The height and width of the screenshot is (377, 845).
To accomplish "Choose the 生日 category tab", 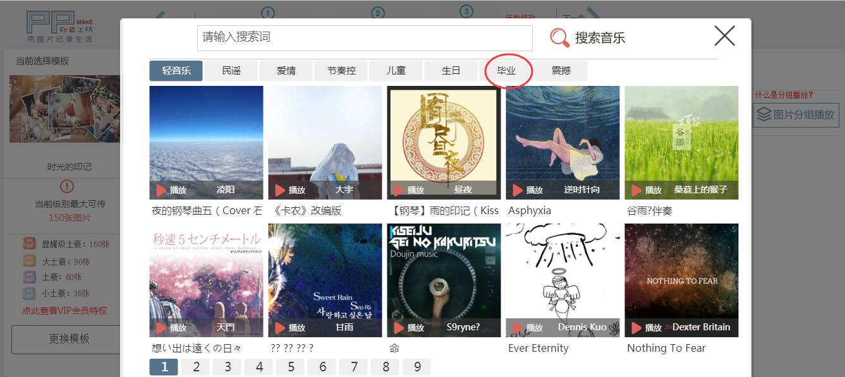I will click(x=451, y=71).
